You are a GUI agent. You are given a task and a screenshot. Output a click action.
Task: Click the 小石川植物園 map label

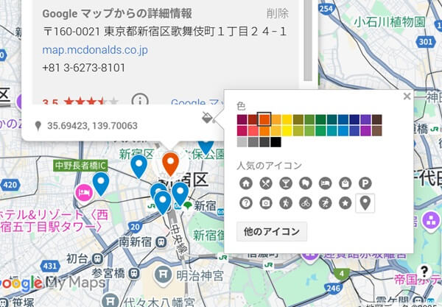tap(390, 22)
